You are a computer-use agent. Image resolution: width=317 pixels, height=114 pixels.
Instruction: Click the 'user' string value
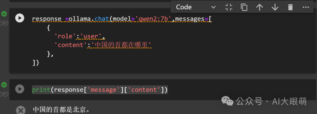pos(91,36)
